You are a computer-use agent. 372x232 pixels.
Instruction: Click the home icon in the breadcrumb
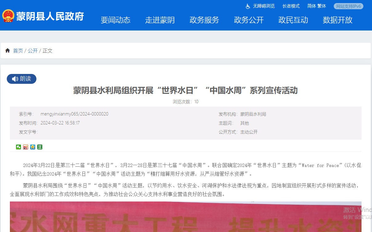8,51
